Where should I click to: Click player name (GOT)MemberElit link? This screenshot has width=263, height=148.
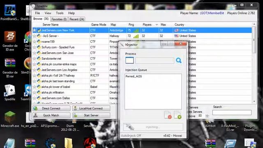[212, 13]
